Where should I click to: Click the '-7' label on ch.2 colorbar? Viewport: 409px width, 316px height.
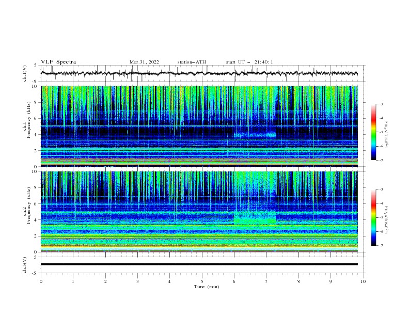381,246
